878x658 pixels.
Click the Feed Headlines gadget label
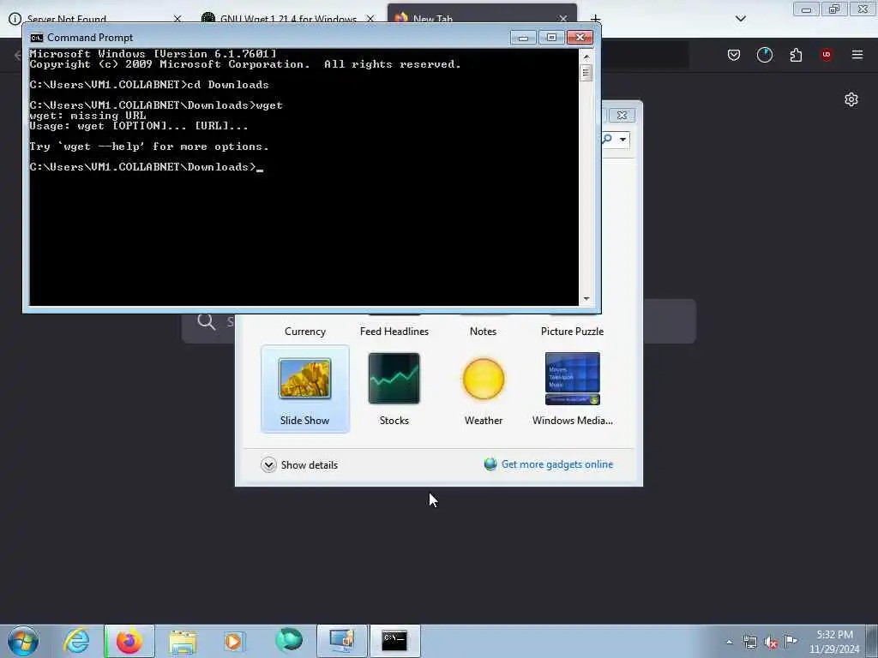[x=394, y=332]
